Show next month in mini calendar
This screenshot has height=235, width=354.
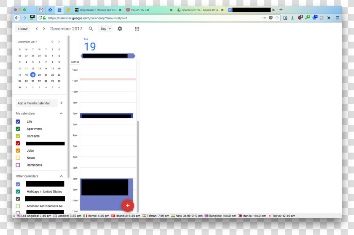tap(59, 42)
